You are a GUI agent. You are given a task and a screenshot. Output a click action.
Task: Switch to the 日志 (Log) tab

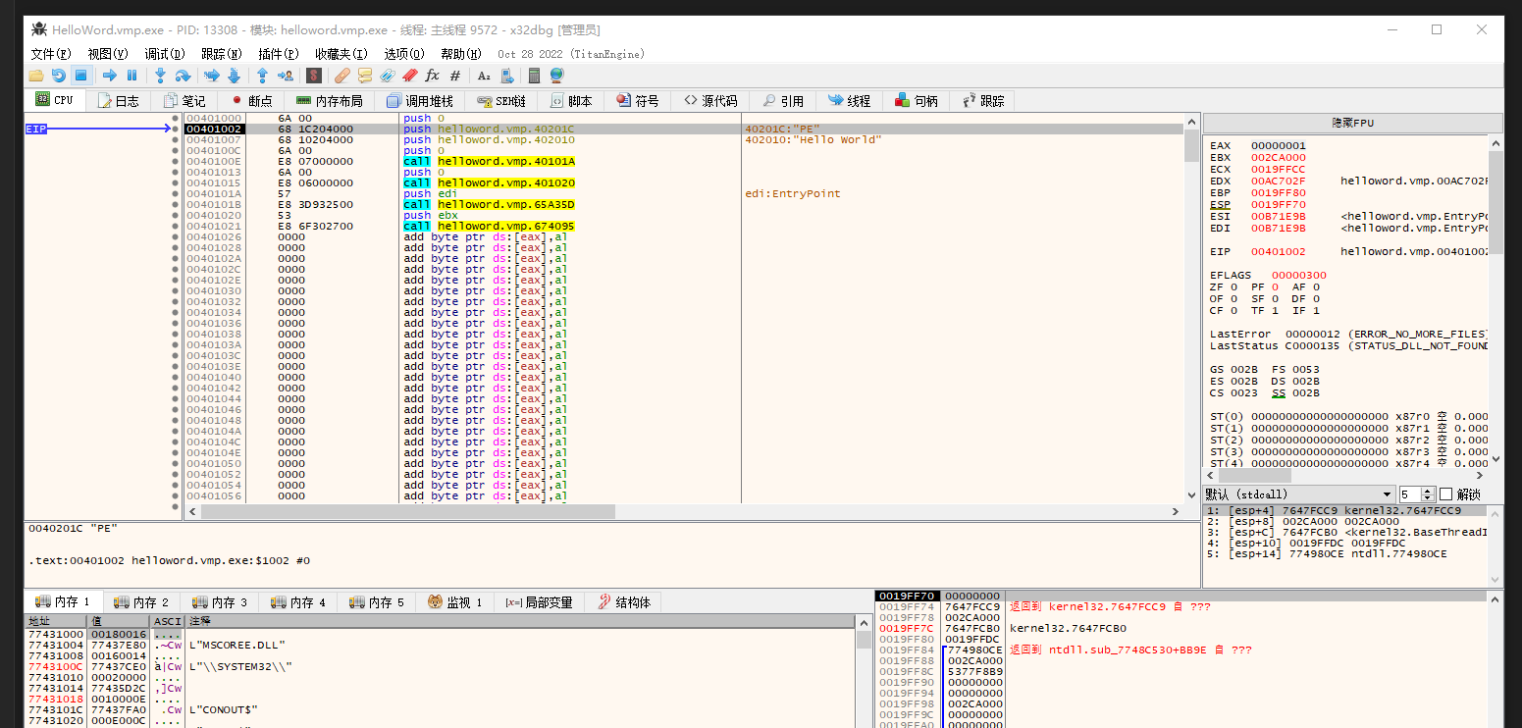tap(118, 100)
